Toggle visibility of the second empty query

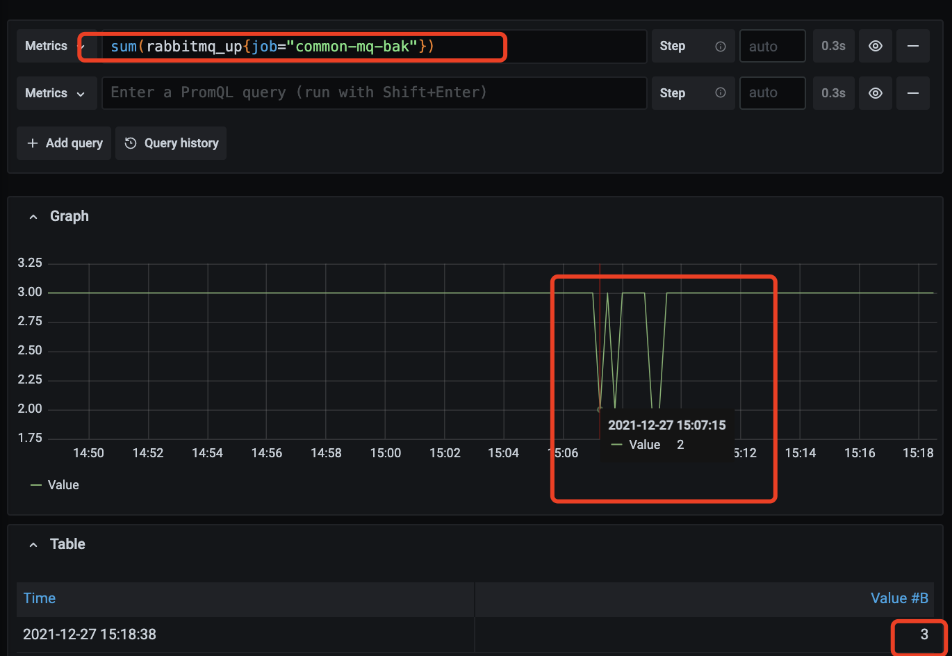tap(876, 93)
